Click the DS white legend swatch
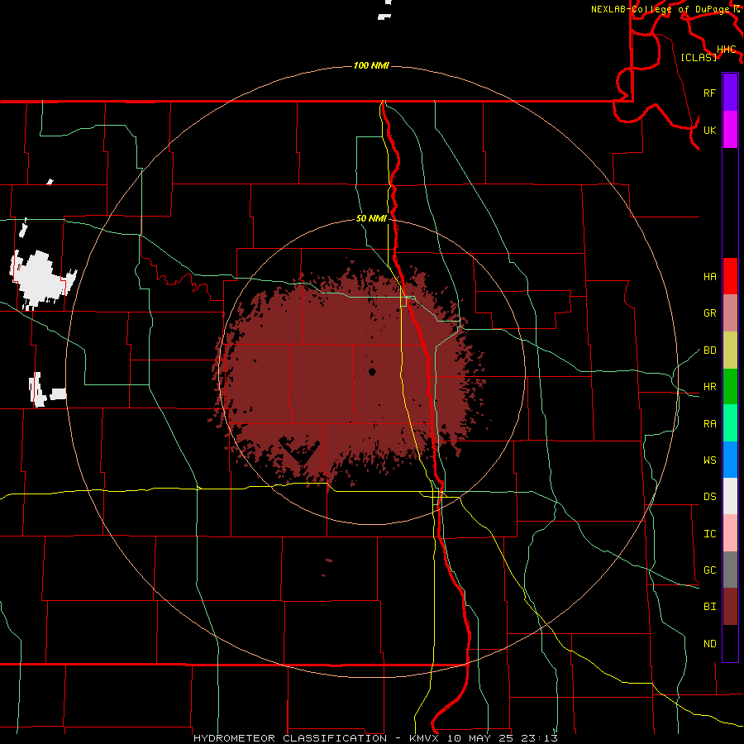 click(x=730, y=496)
